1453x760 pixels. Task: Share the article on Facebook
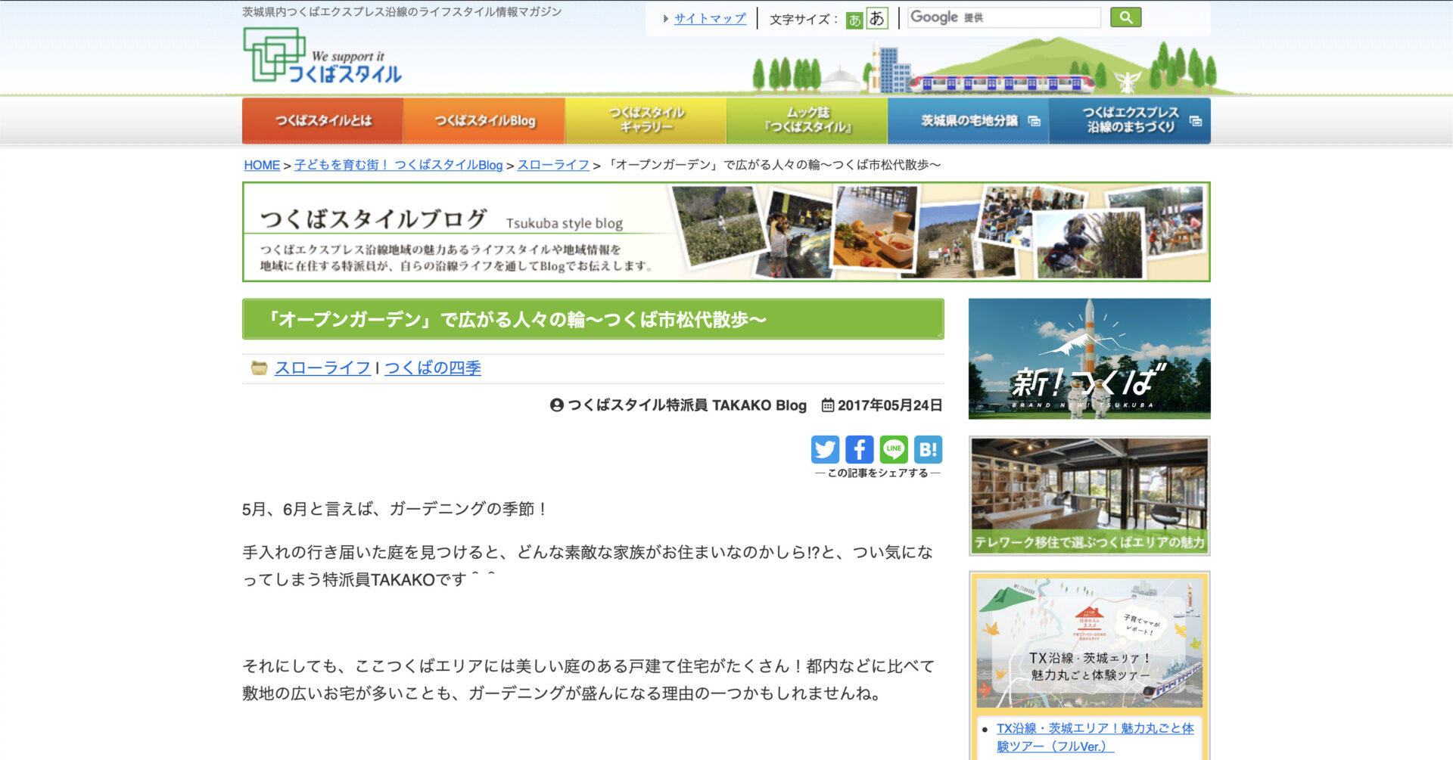(859, 449)
